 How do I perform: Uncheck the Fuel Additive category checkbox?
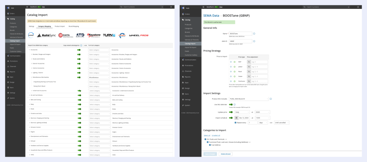tap(210, 145)
